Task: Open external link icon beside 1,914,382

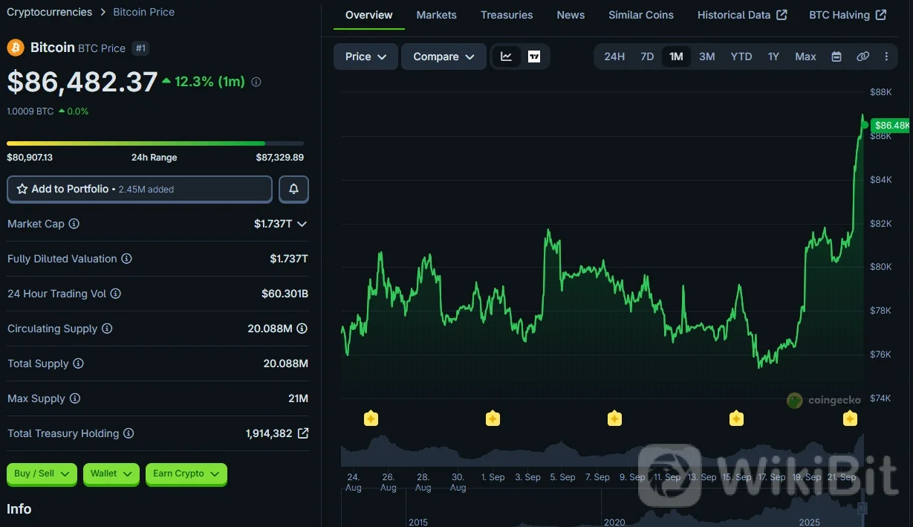Action: (302, 433)
